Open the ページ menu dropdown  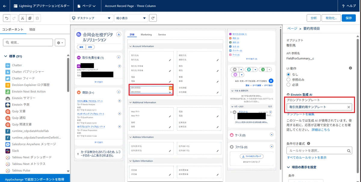pos(86,6)
